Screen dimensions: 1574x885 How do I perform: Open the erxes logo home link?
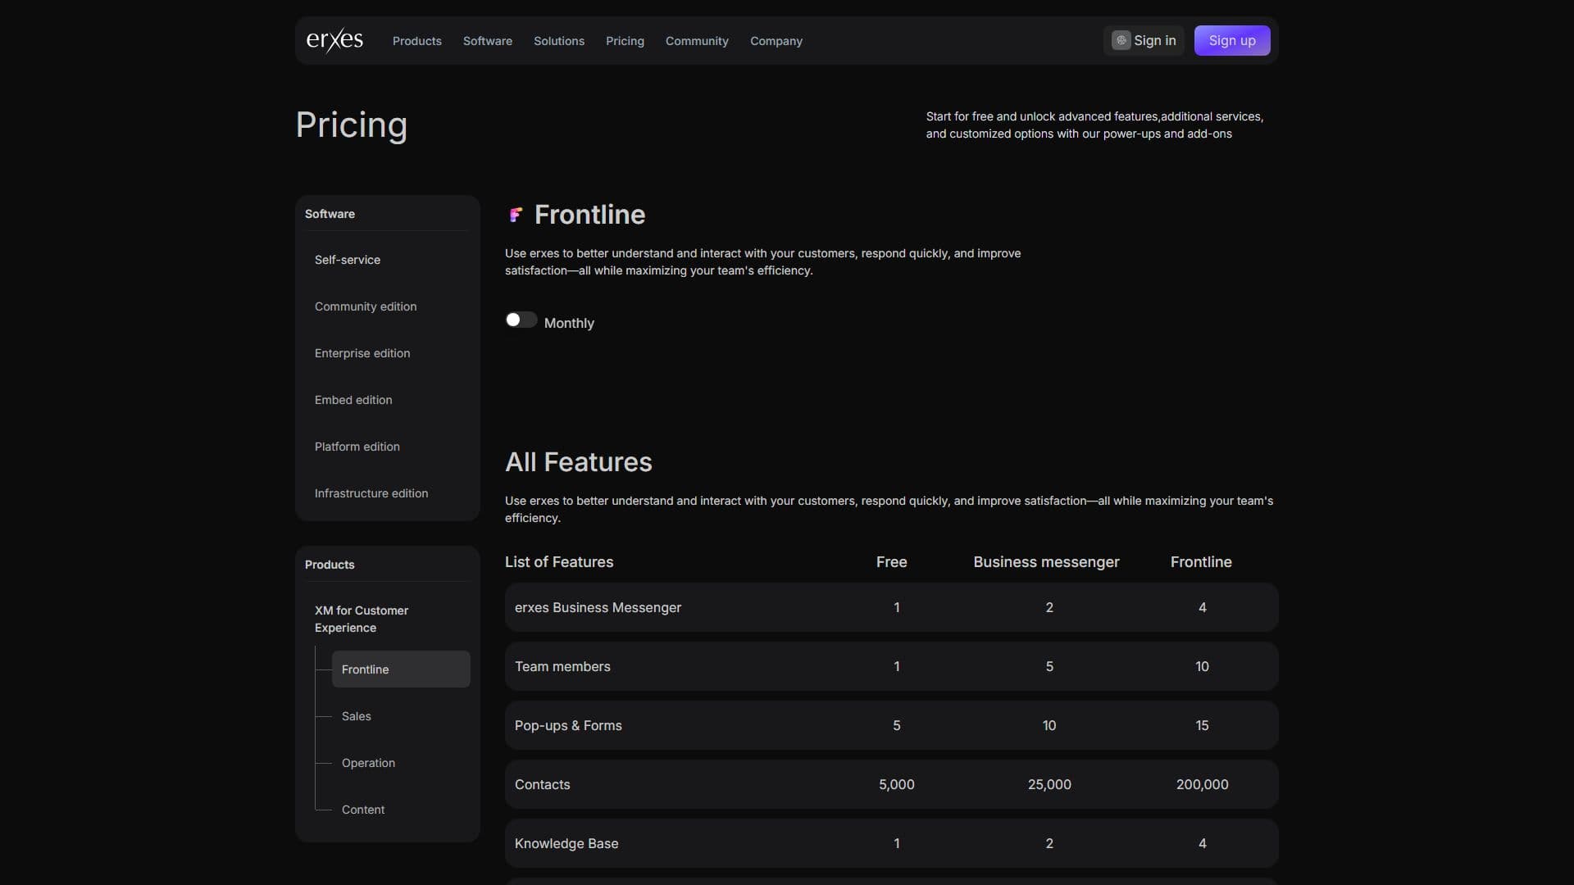click(x=334, y=40)
